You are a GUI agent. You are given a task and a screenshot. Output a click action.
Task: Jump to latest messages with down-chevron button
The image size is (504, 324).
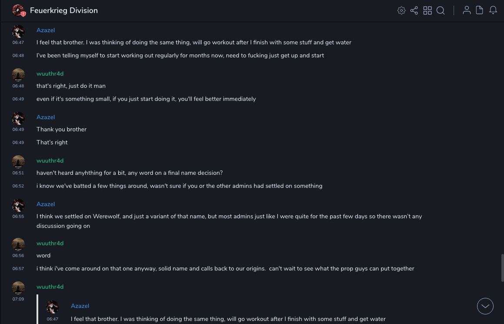[x=485, y=306]
